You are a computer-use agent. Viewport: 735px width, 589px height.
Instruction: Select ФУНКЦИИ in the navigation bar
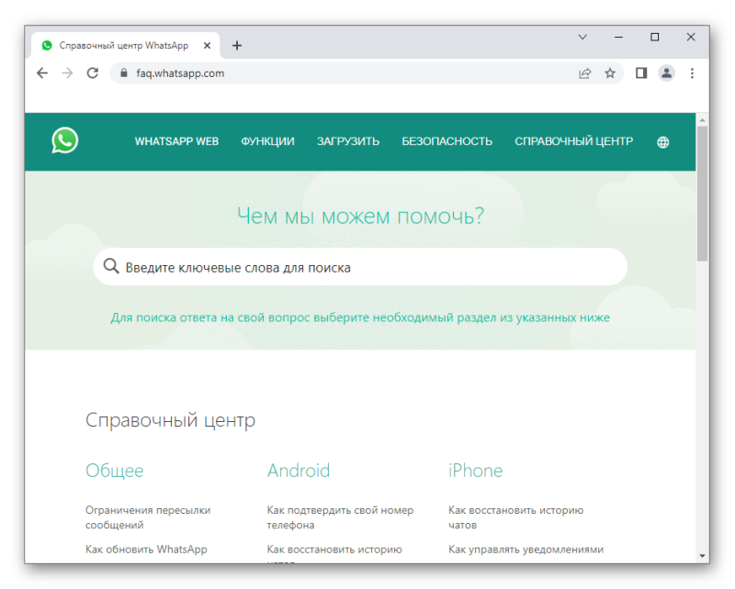tap(267, 141)
